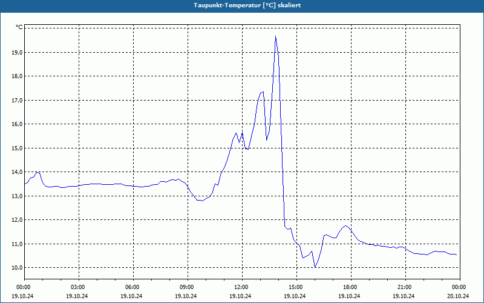This screenshot has width=484, height=303.
Task: Click the 17,0 y-axis label
Action: (x=18, y=101)
